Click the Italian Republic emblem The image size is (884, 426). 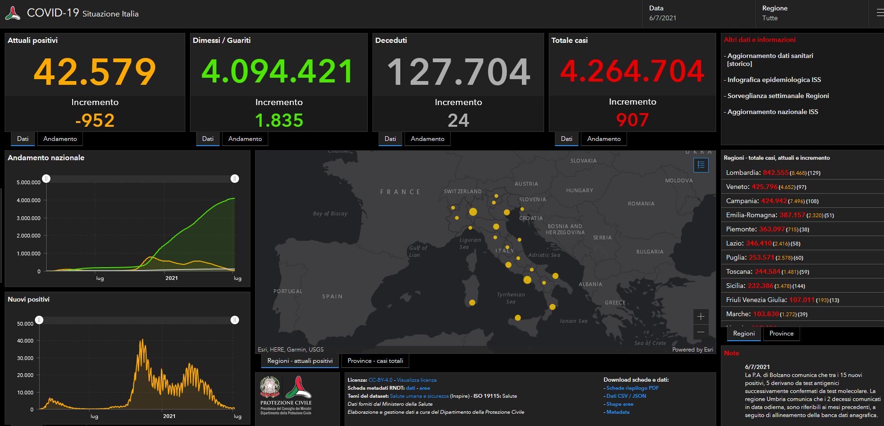[270, 387]
